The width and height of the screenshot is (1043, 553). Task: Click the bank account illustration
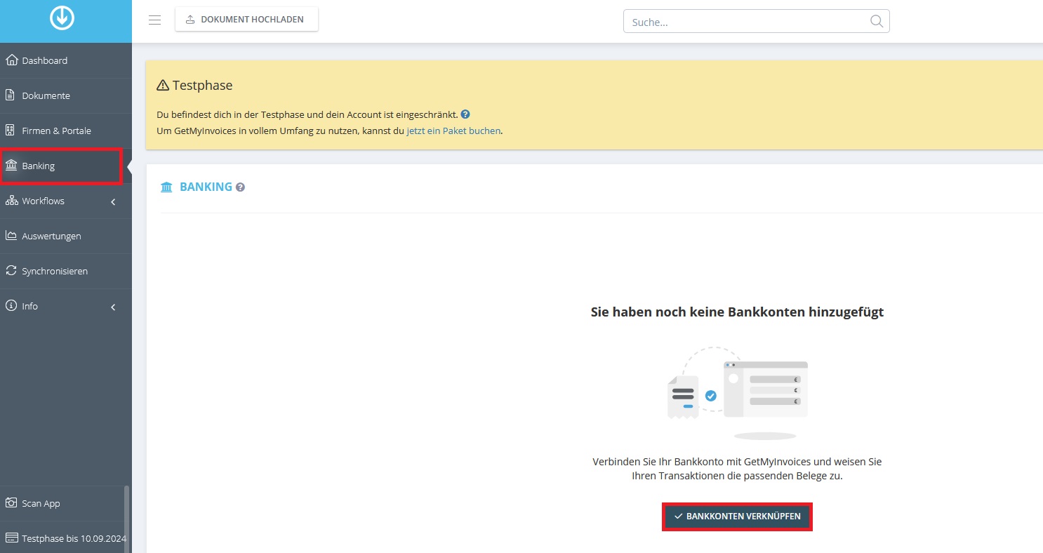click(x=737, y=393)
